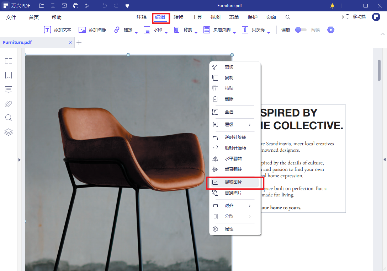Click the 移动端 (Mobile) button
The width and height of the screenshot is (387, 271).
[x=356, y=17]
